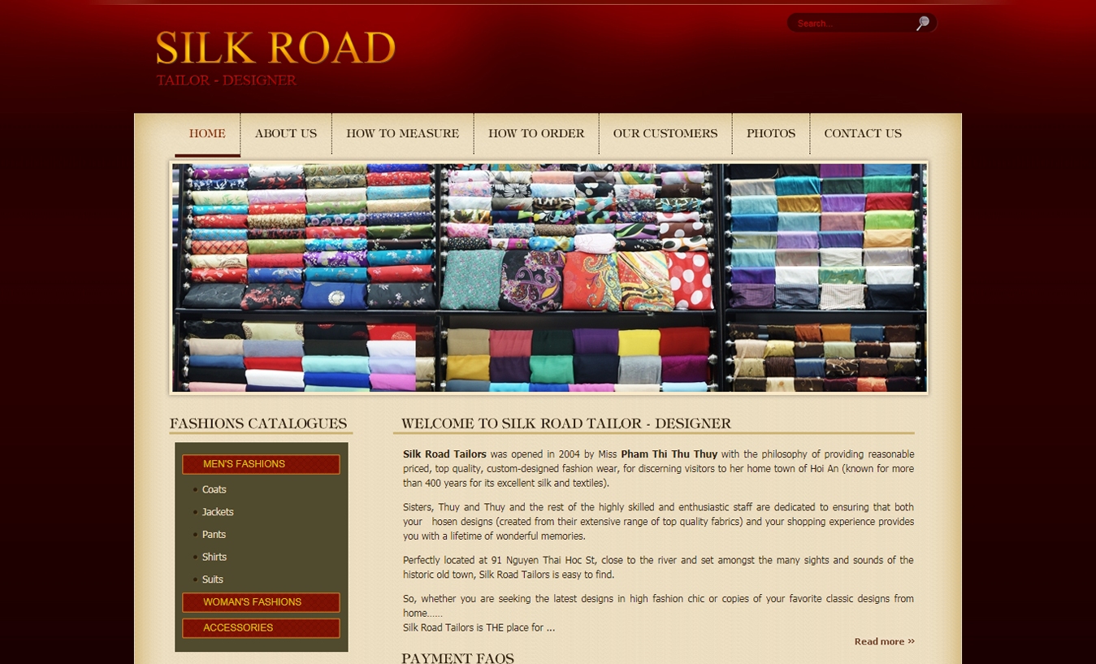Open the Jackets catalogue link
Viewport: 1096px width, 664px height.
(218, 512)
